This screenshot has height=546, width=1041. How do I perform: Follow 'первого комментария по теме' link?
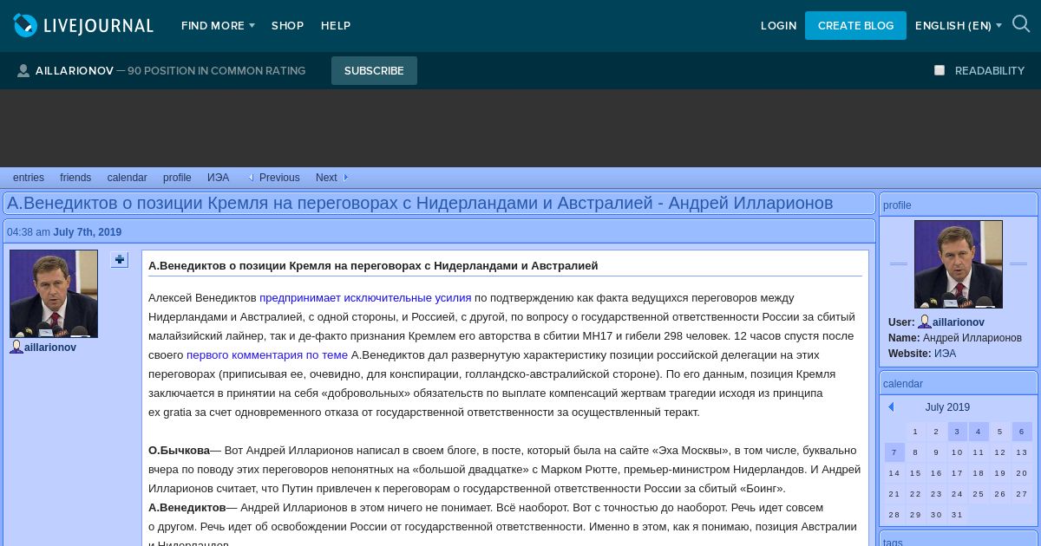[267, 354]
